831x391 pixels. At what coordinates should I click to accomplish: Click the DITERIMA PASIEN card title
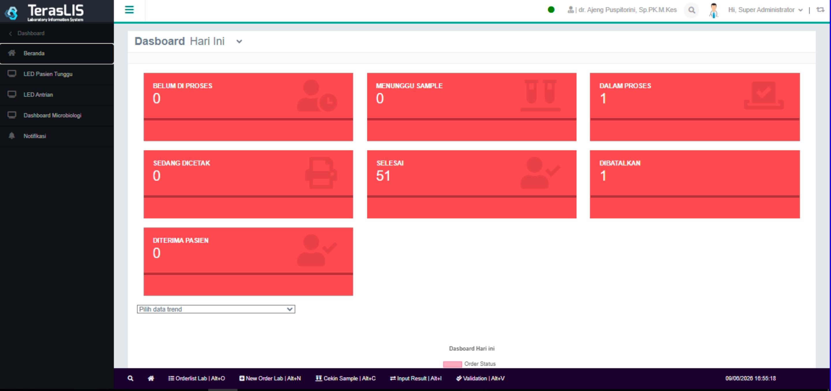point(181,240)
